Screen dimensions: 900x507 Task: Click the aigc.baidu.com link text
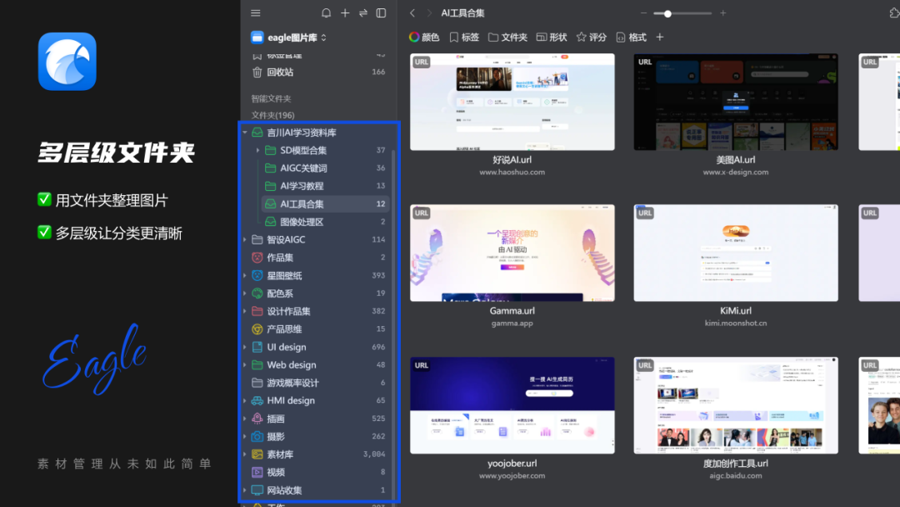[736, 475]
